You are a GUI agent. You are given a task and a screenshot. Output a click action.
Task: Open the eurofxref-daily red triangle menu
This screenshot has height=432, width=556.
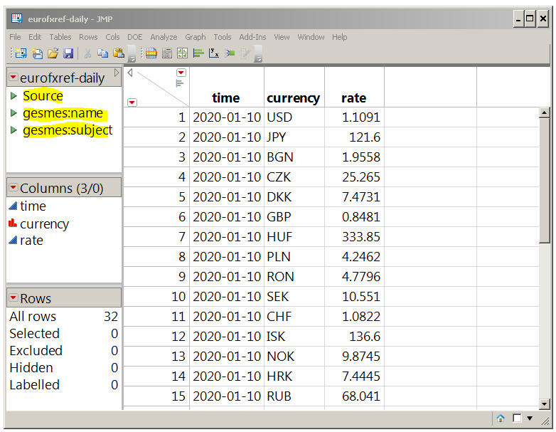pos(13,78)
